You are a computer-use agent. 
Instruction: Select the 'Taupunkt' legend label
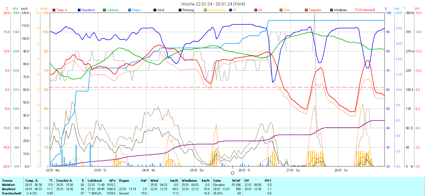point(315,10)
